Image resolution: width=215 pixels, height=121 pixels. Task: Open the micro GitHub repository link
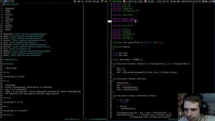[x=29, y=40]
